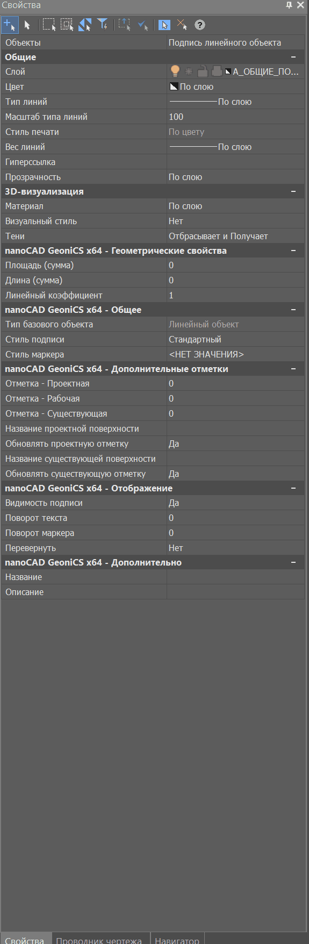Open the Цвет 'По слою' color swatch
Screen dimensions: 309x944
174,87
